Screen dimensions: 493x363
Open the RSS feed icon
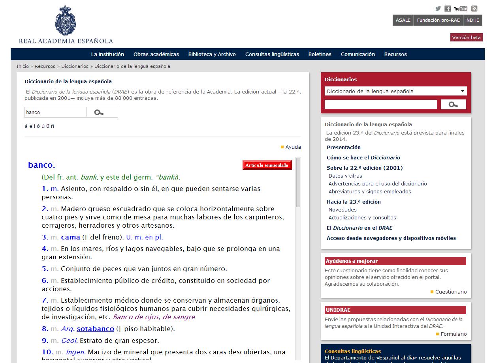click(x=474, y=9)
